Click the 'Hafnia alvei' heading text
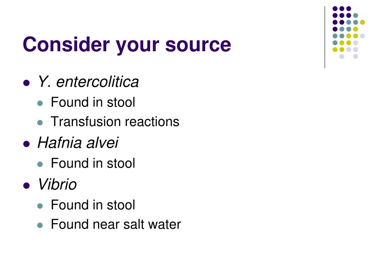The image size is (373, 279). click(x=78, y=143)
